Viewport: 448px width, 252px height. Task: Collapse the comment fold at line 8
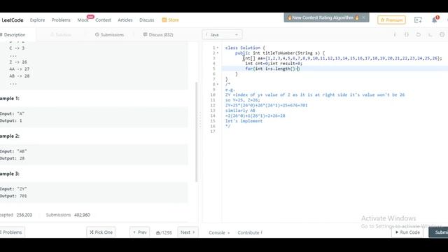tap(218, 84)
